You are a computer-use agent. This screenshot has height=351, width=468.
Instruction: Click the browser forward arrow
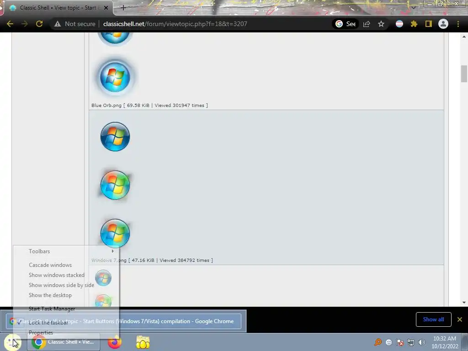pos(25,24)
